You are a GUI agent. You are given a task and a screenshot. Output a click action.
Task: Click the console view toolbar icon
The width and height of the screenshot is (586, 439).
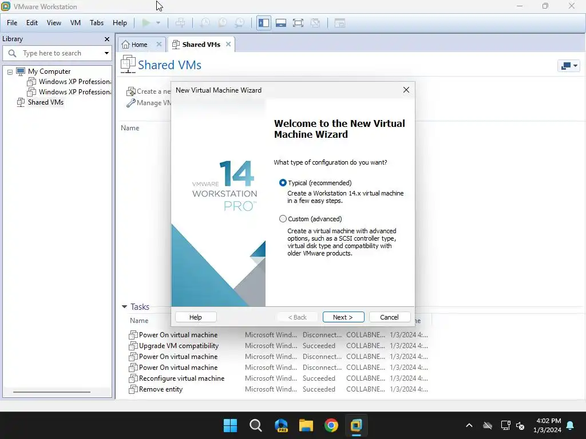[340, 23]
